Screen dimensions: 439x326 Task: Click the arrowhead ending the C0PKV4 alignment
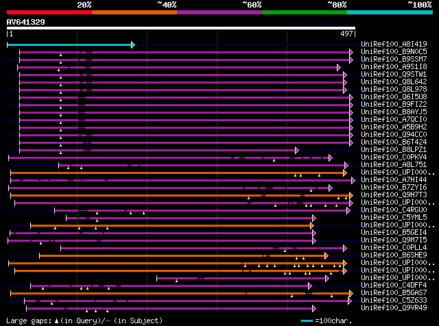coord(331,158)
